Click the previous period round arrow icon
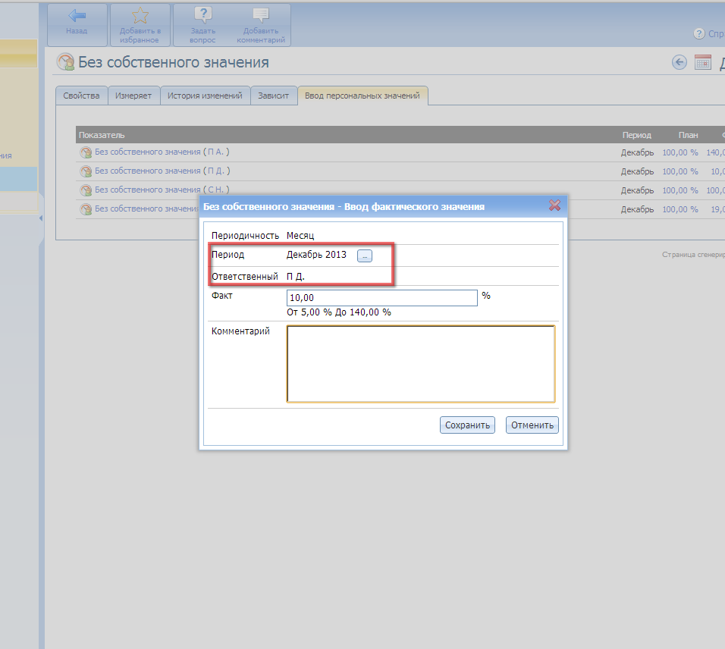Image resolution: width=725 pixels, height=649 pixels. point(679,62)
